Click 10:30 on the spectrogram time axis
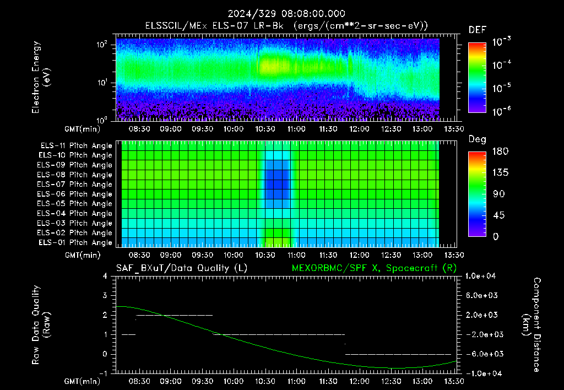The height and width of the screenshot is (390, 564). click(x=265, y=129)
